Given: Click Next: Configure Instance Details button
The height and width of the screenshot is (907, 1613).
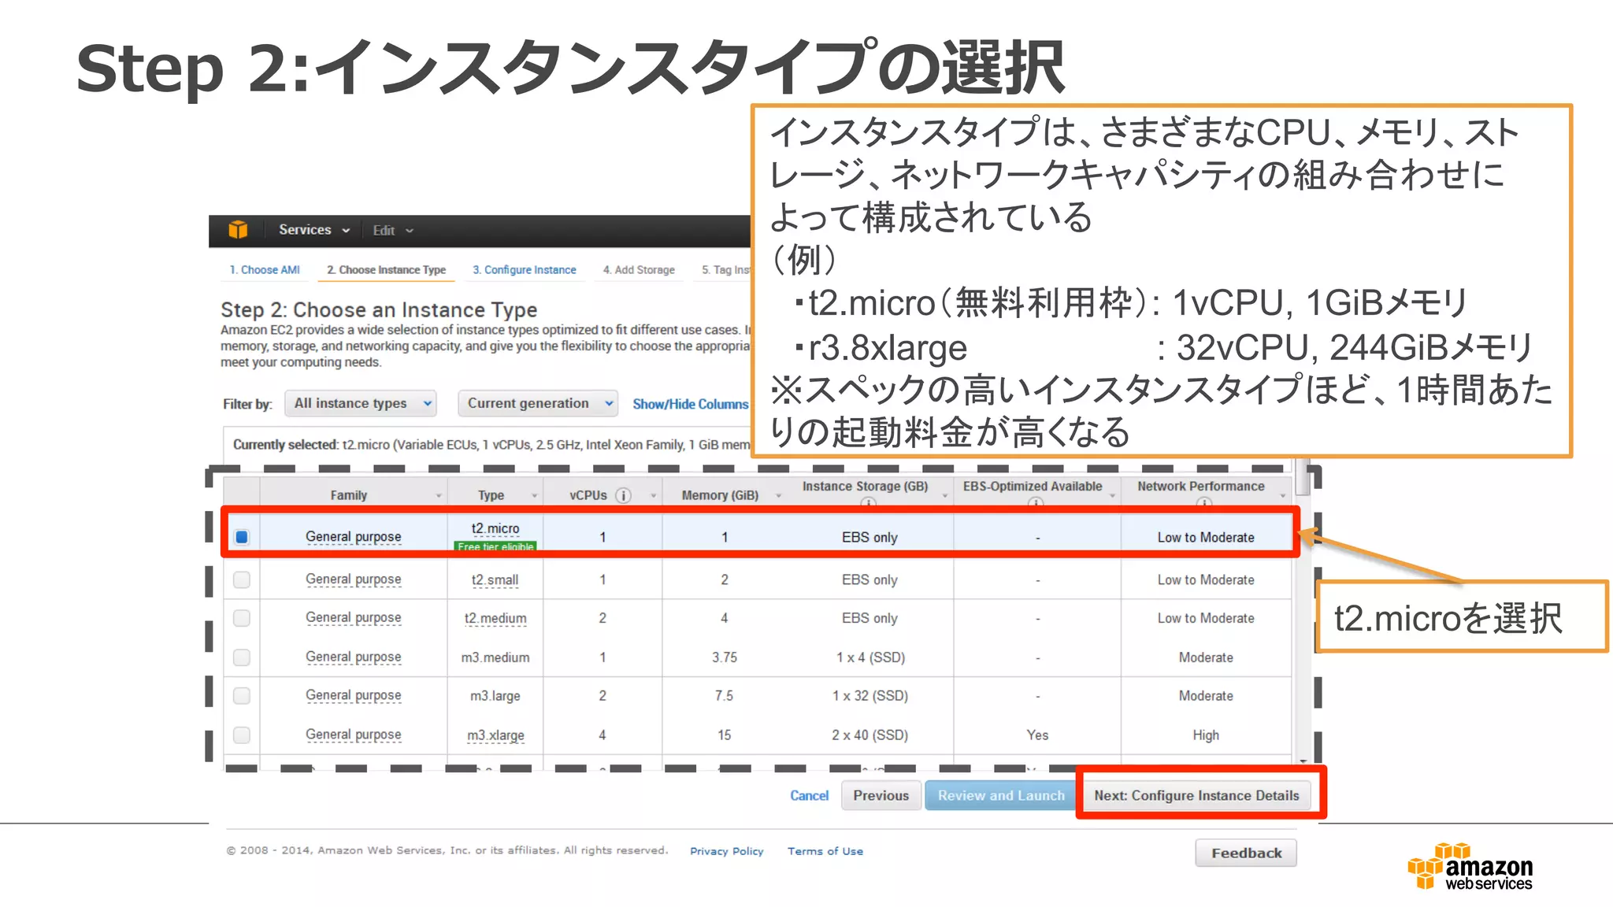Looking at the screenshot, I should point(1196,795).
